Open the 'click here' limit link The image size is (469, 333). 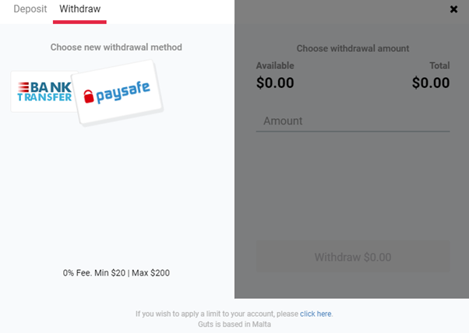click(316, 314)
